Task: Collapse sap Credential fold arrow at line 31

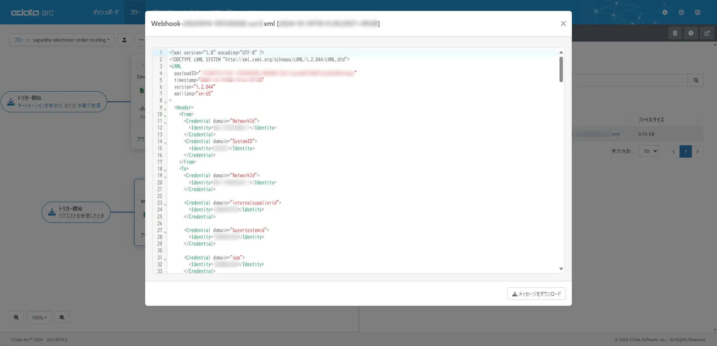Action: click(x=165, y=259)
